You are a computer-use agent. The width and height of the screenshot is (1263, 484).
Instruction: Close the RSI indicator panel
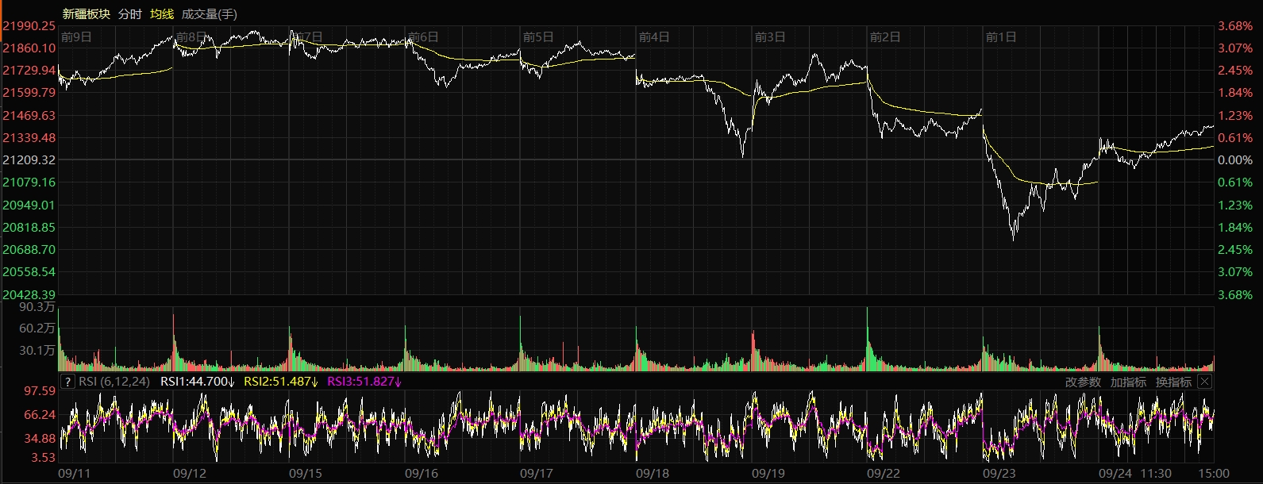tap(1204, 382)
